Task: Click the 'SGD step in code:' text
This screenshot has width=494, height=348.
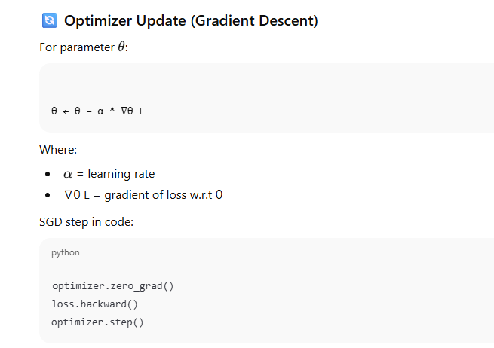Action: pos(86,222)
